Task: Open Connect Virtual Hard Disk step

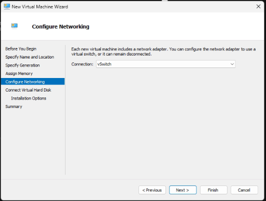Action: (x=28, y=90)
